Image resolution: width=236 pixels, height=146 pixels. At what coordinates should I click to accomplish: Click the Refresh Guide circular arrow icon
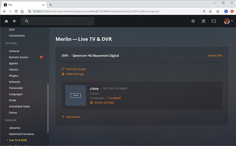63,69
